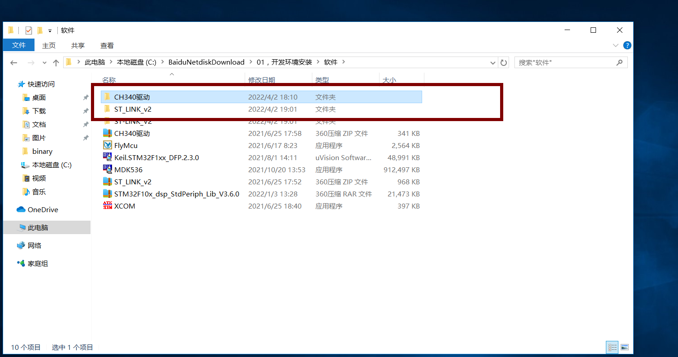Refresh the current folder view
This screenshot has width=678, height=357.
tap(504, 63)
